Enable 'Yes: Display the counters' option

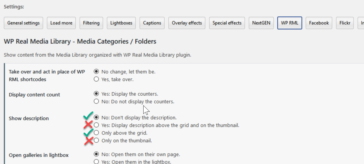(96, 94)
